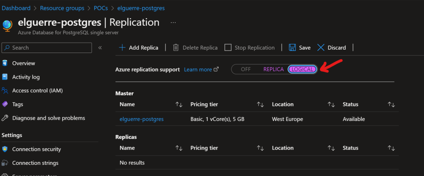Open Connection security settings

pos(37,149)
